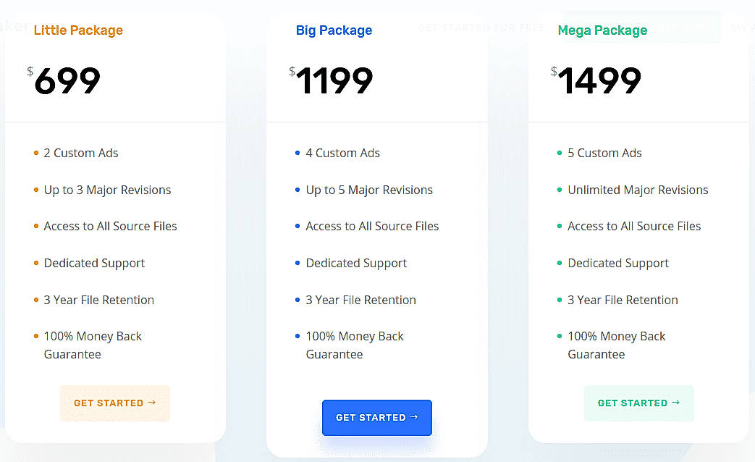Select the Mega Package heading
755x462 pixels.
coord(602,30)
